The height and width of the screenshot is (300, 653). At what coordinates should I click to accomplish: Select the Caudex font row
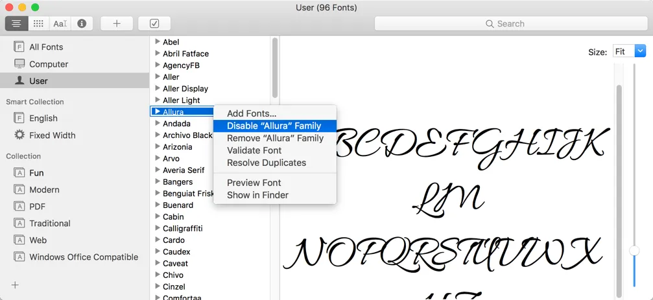(x=210, y=251)
